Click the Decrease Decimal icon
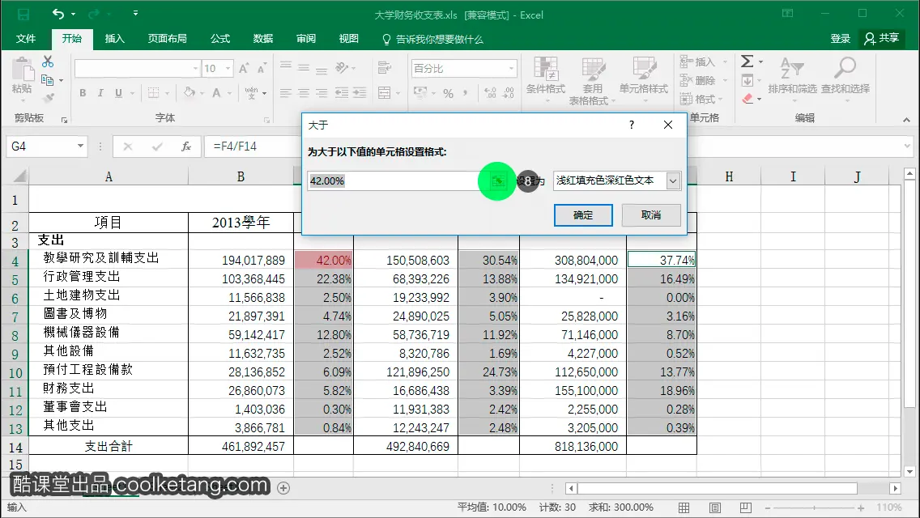The image size is (920, 518). point(509,93)
